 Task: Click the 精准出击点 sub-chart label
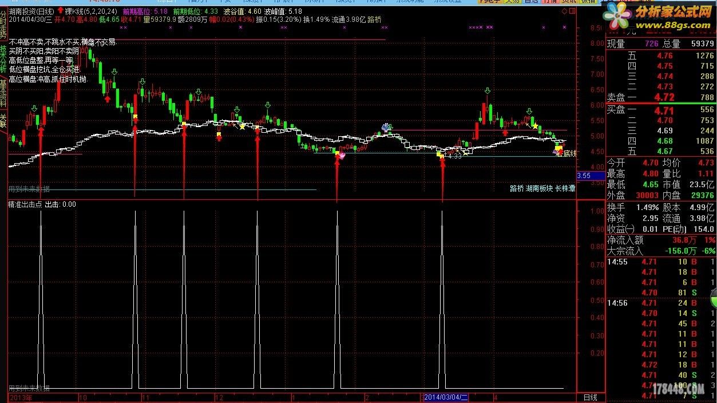pos(25,204)
